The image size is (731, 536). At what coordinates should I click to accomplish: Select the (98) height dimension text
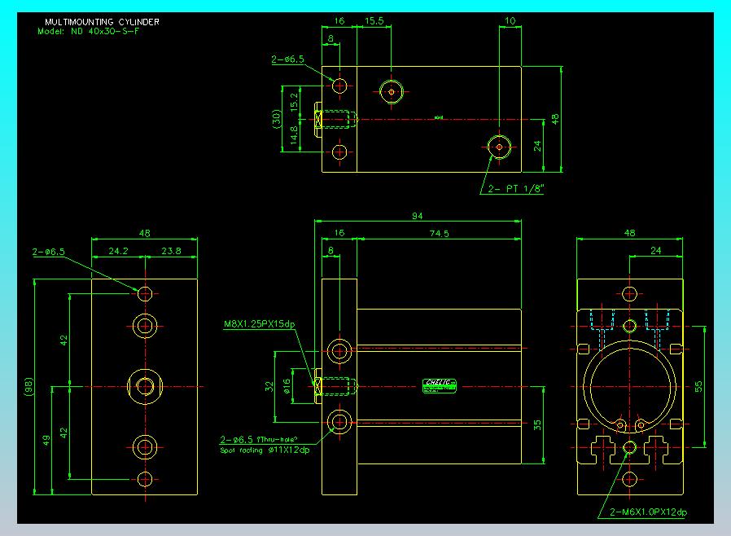29,385
